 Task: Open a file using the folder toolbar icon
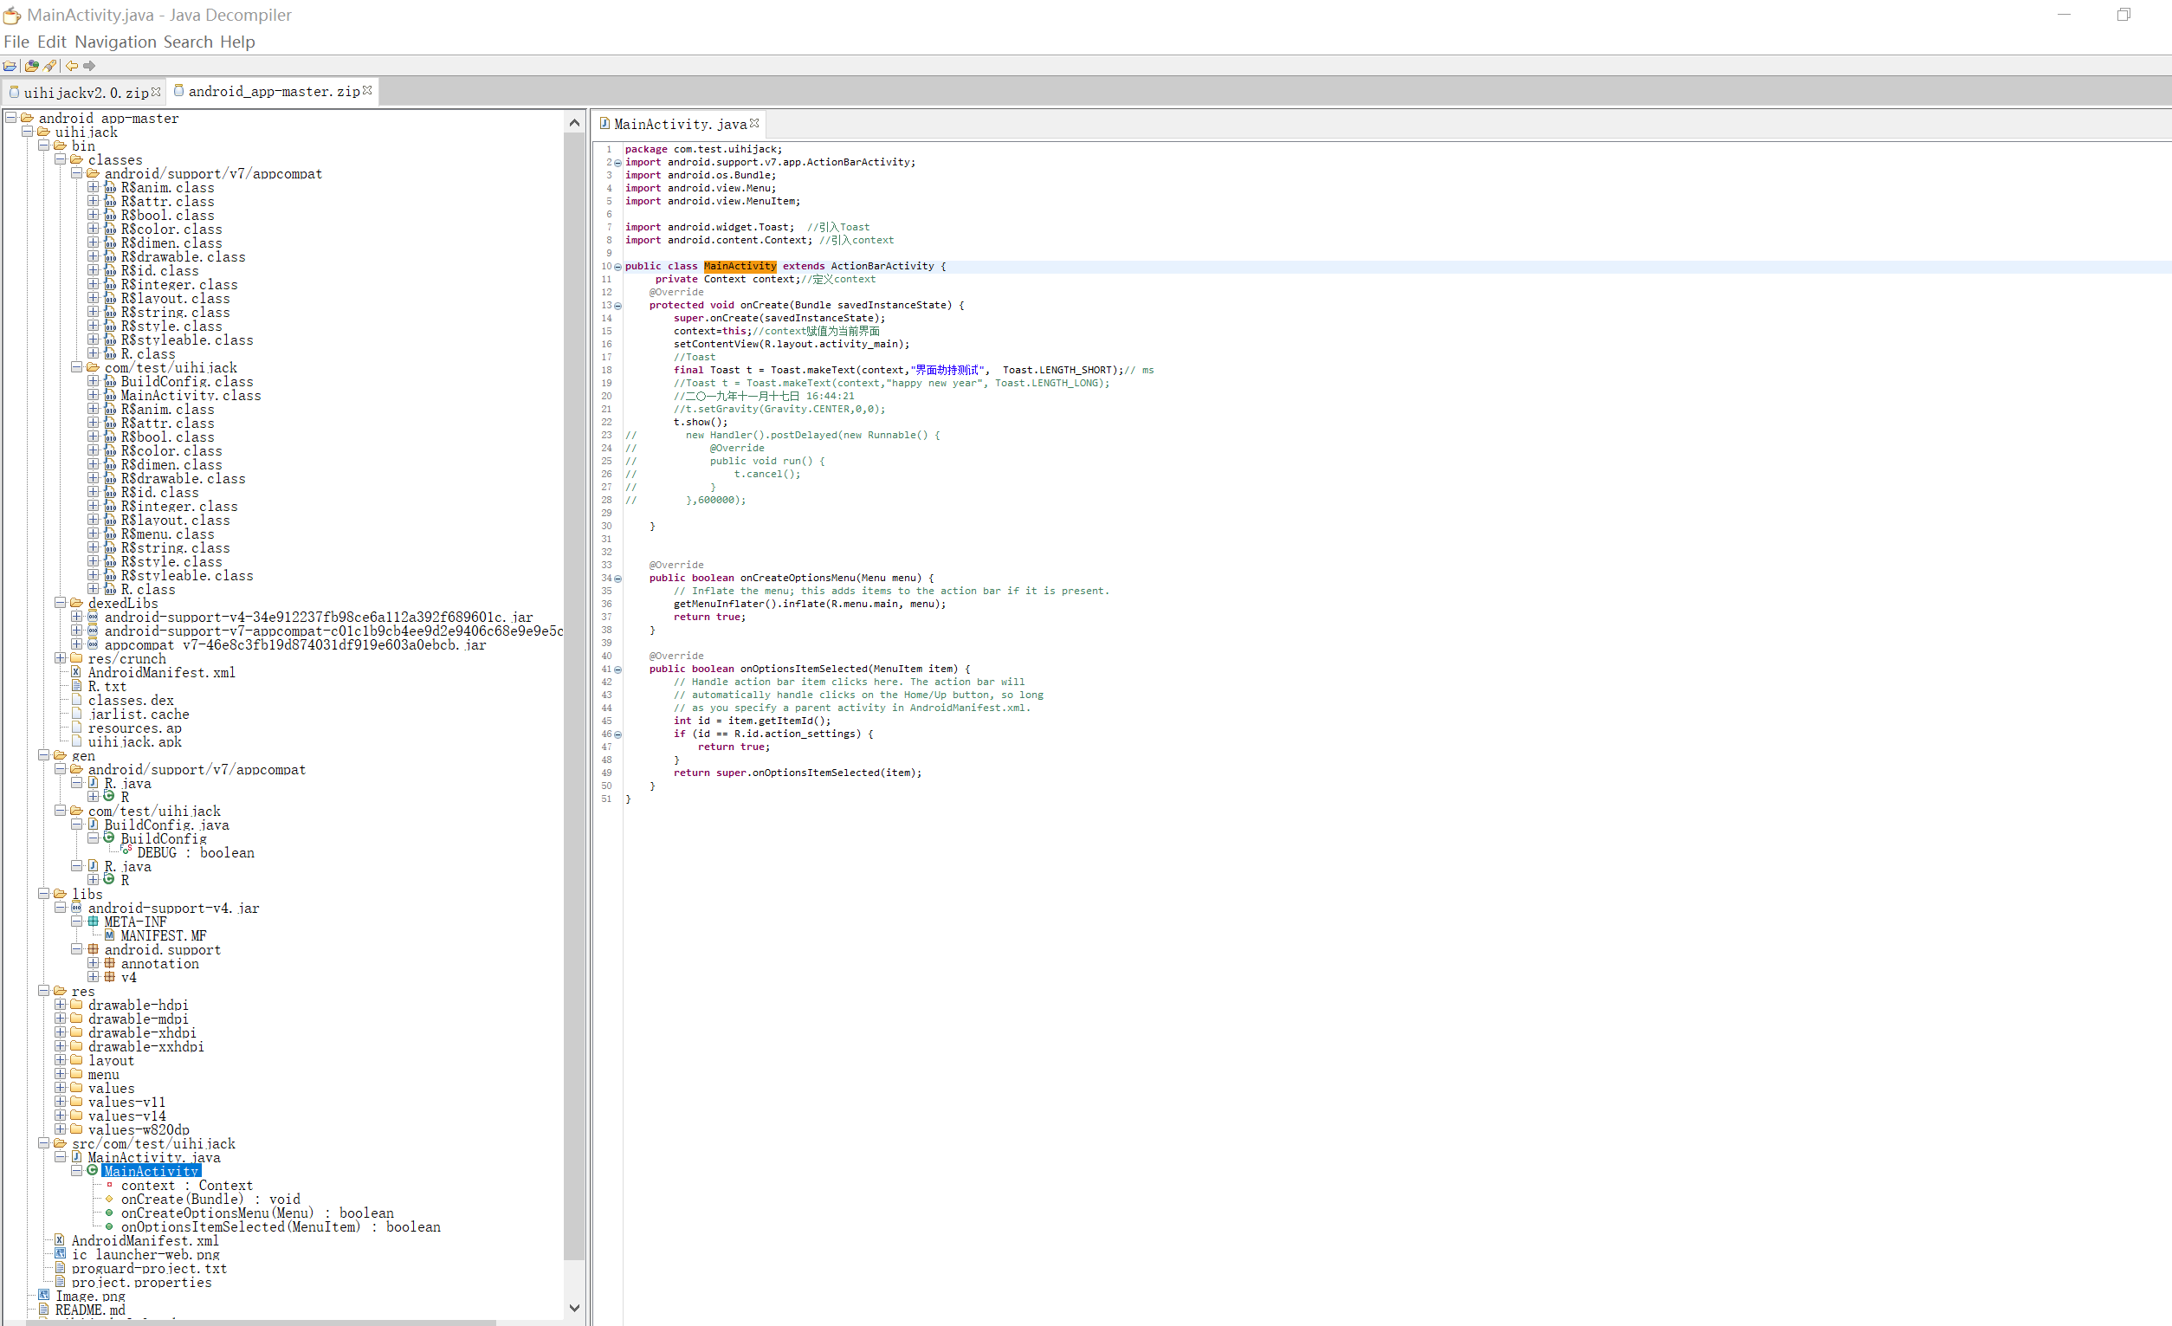[10, 65]
